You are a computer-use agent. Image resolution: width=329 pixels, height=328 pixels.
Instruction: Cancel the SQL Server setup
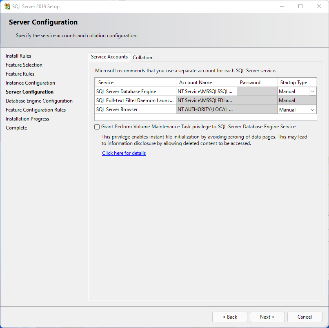[305, 317]
